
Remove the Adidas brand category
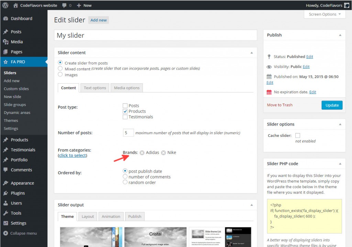[142, 153]
